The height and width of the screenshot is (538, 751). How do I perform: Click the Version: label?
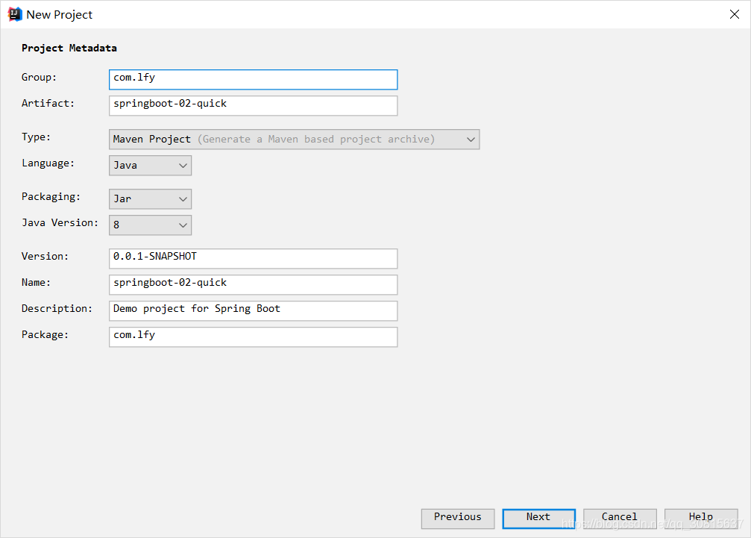[x=45, y=256]
